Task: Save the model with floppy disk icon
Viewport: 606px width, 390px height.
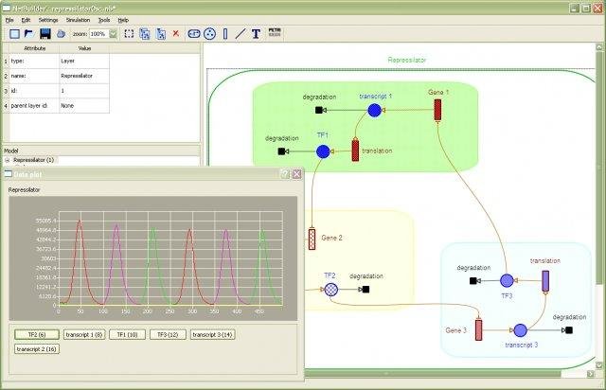Action: point(45,34)
